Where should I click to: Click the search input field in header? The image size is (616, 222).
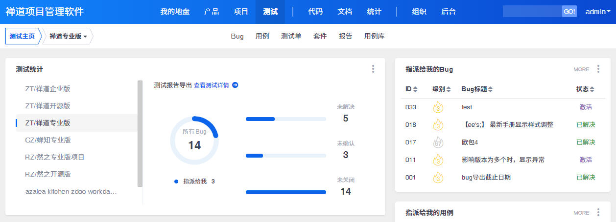tap(532, 12)
